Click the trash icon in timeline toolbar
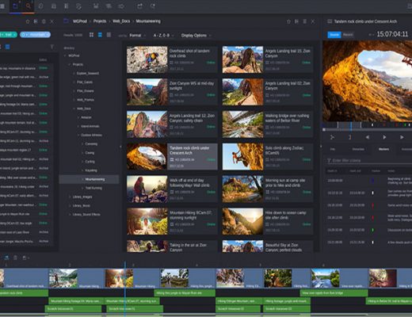Screen dimensions: 412x317 [15, 258]
